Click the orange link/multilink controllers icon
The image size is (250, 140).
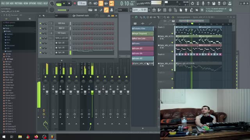(106, 10)
